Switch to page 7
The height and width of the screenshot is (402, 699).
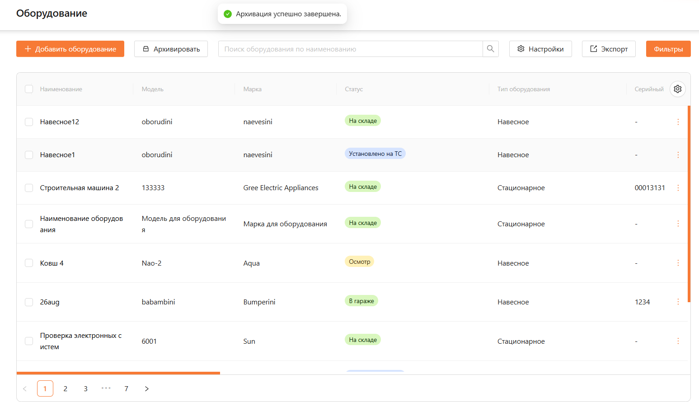pyautogui.click(x=126, y=388)
